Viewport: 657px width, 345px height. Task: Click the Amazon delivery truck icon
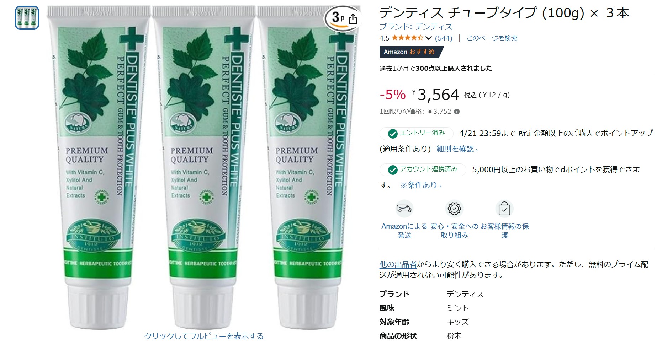click(x=404, y=209)
